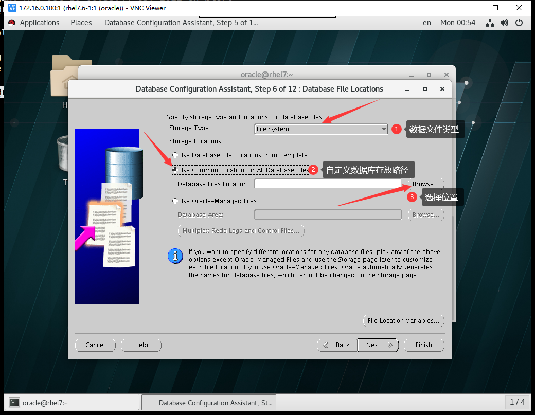
Task: Click the network connection icon
Action: [490, 23]
